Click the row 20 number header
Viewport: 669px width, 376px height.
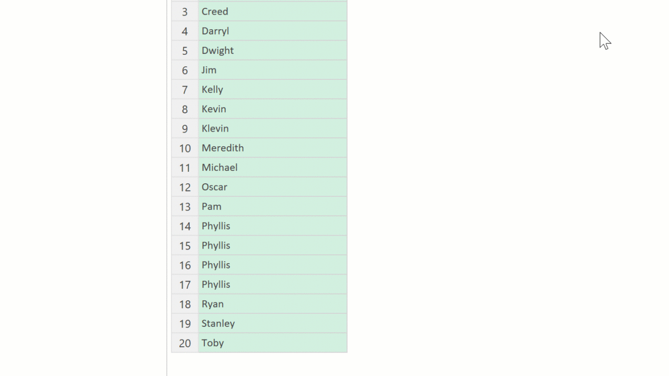pos(184,343)
